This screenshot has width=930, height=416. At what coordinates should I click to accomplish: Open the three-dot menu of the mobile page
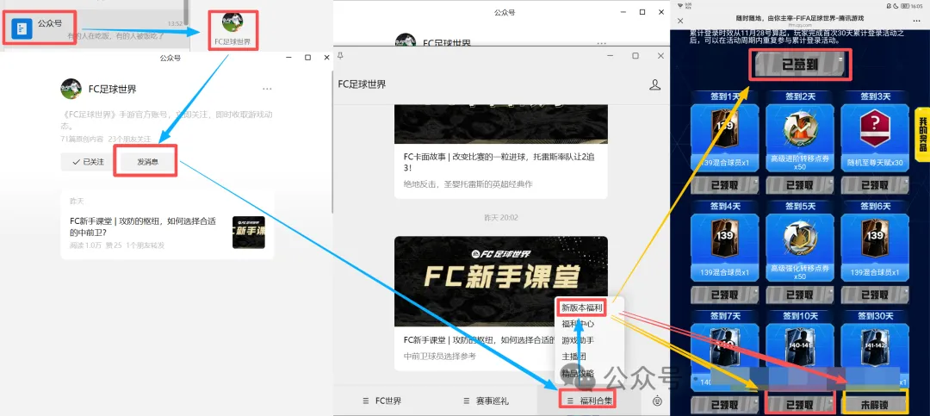click(918, 21)
